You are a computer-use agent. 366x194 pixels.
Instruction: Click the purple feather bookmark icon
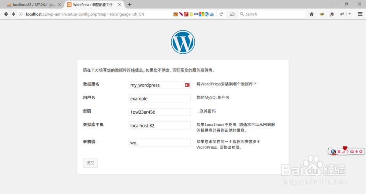point(181,14)
